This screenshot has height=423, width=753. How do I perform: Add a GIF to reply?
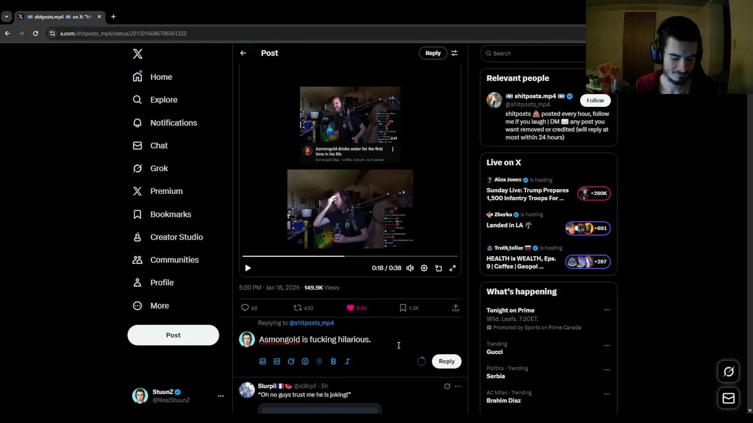tap(276, 361)
